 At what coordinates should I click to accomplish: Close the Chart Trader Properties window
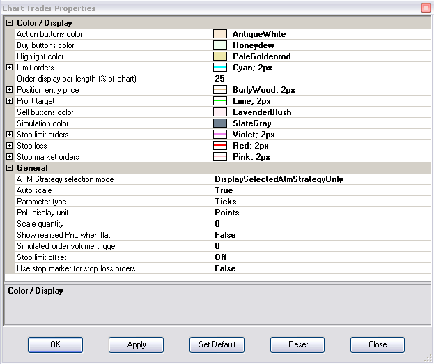[x=426, y=8]
